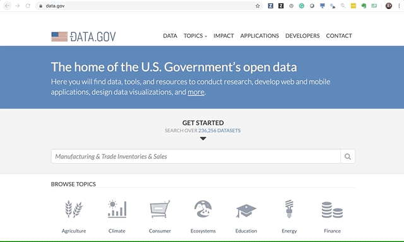404x242 pixels.
Task: Click the browser back arrow
Action: (x=7, y=6)
